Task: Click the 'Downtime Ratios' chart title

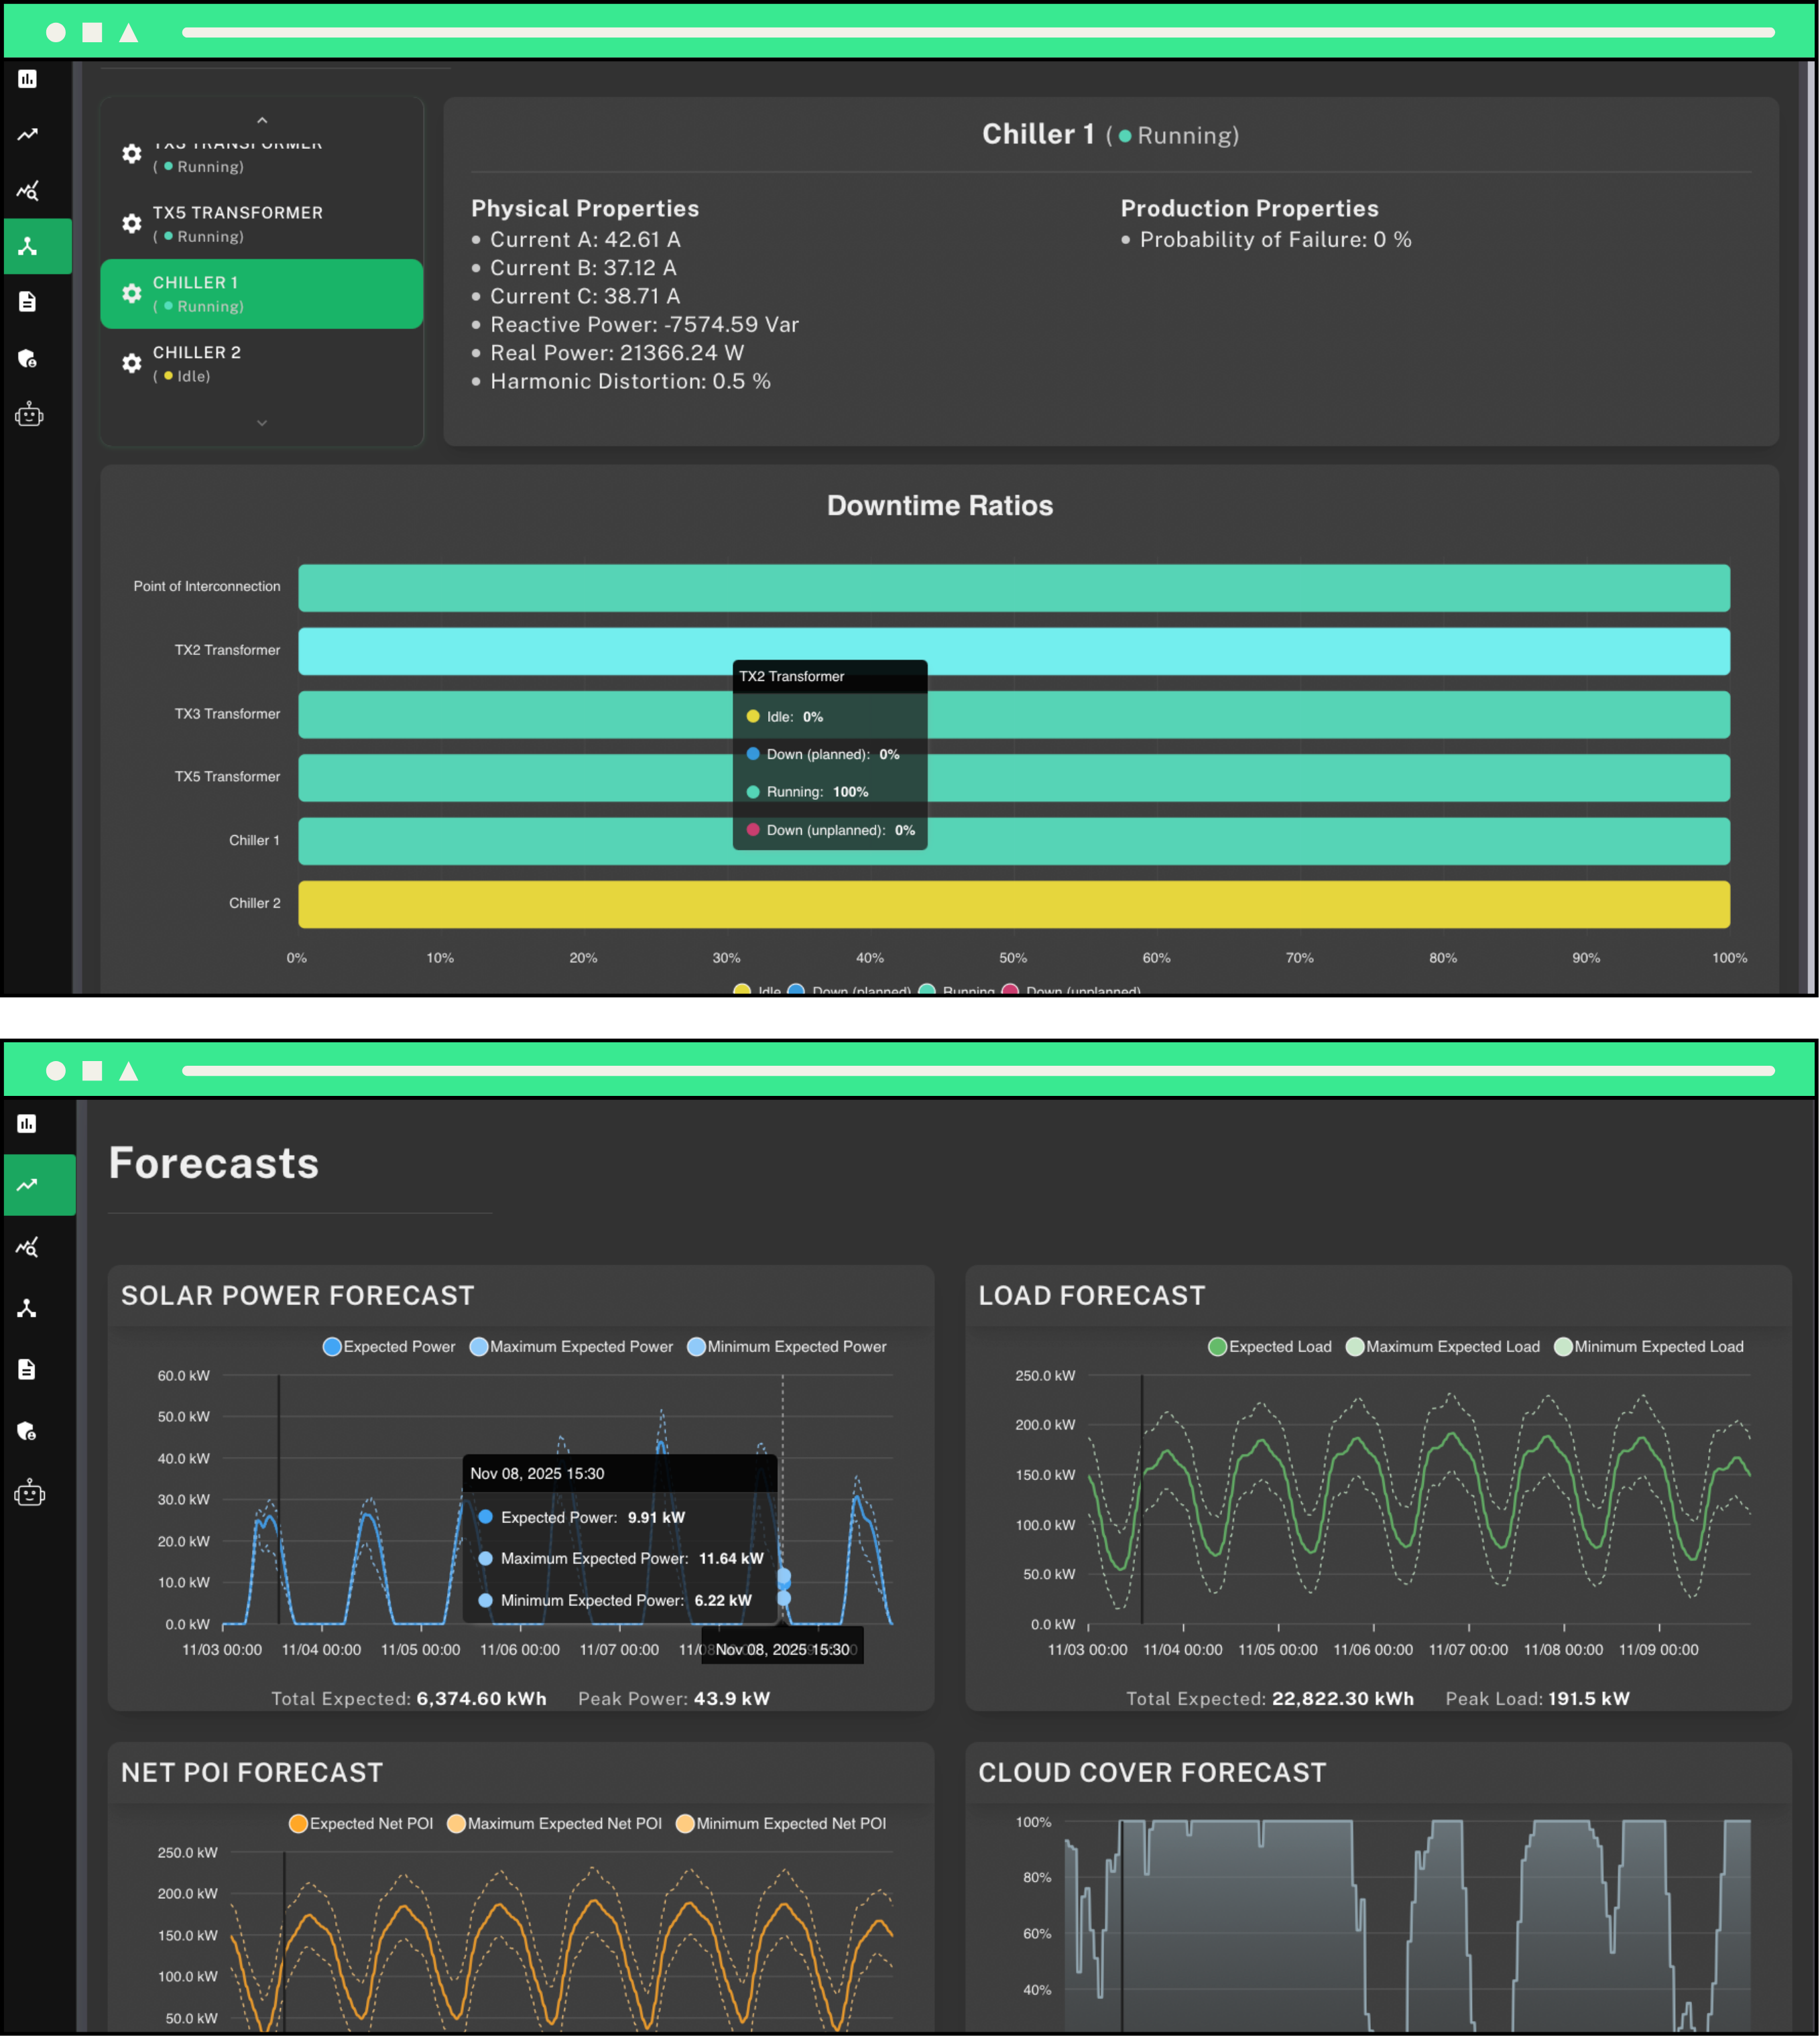Action: [x=940, y=506]
